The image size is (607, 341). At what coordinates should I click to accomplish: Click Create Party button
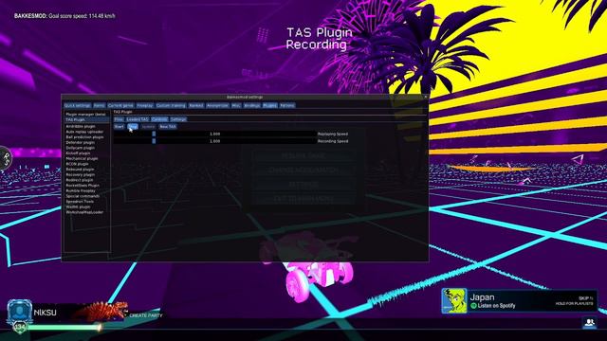pos(146,315)
